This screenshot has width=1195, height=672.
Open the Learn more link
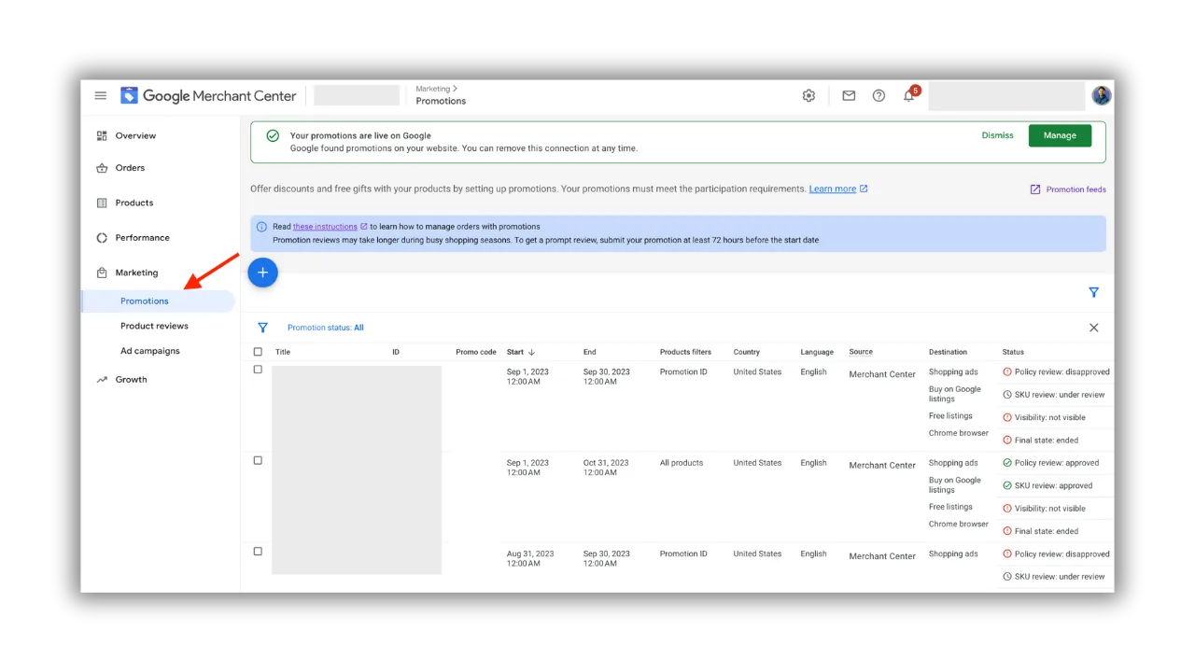[833, 189]
